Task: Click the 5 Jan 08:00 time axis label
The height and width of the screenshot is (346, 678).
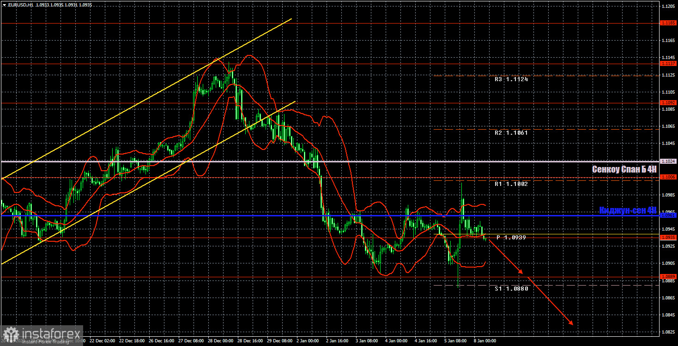Action: click(x=456, y=341)
